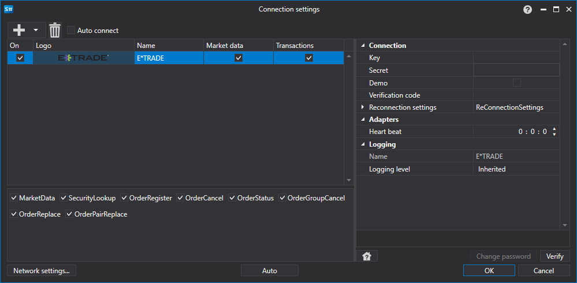Expand the Reconnection settings row
This screenshot has height=283, width=577.
pos(363,107)
